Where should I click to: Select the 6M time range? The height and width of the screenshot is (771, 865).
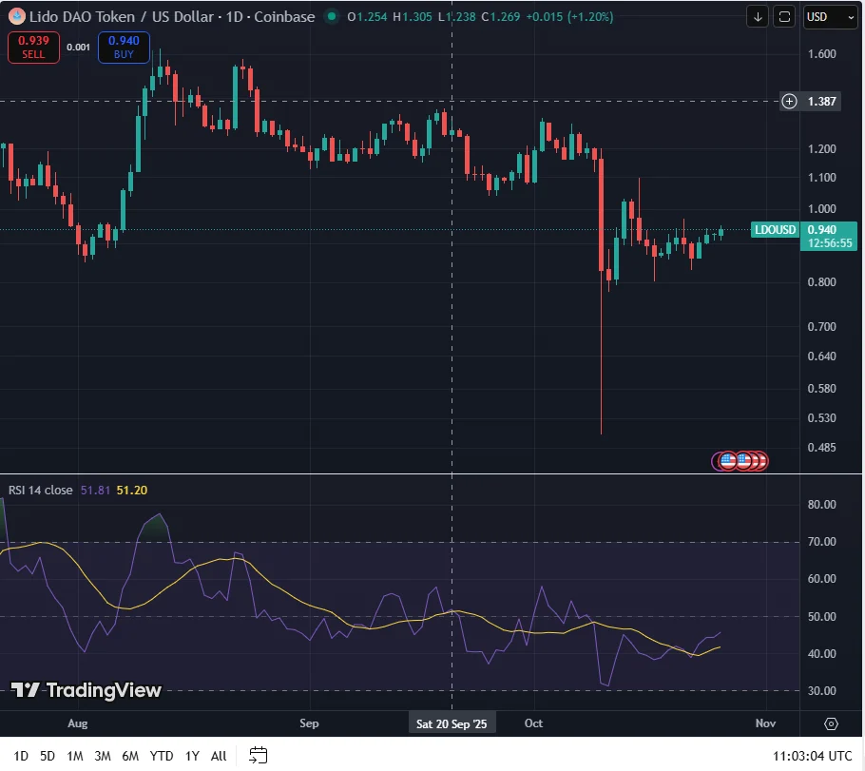[x=130, y=756]
